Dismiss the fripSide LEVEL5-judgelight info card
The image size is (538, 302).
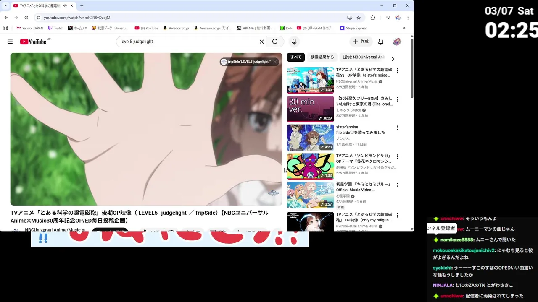tap(275, 62)
